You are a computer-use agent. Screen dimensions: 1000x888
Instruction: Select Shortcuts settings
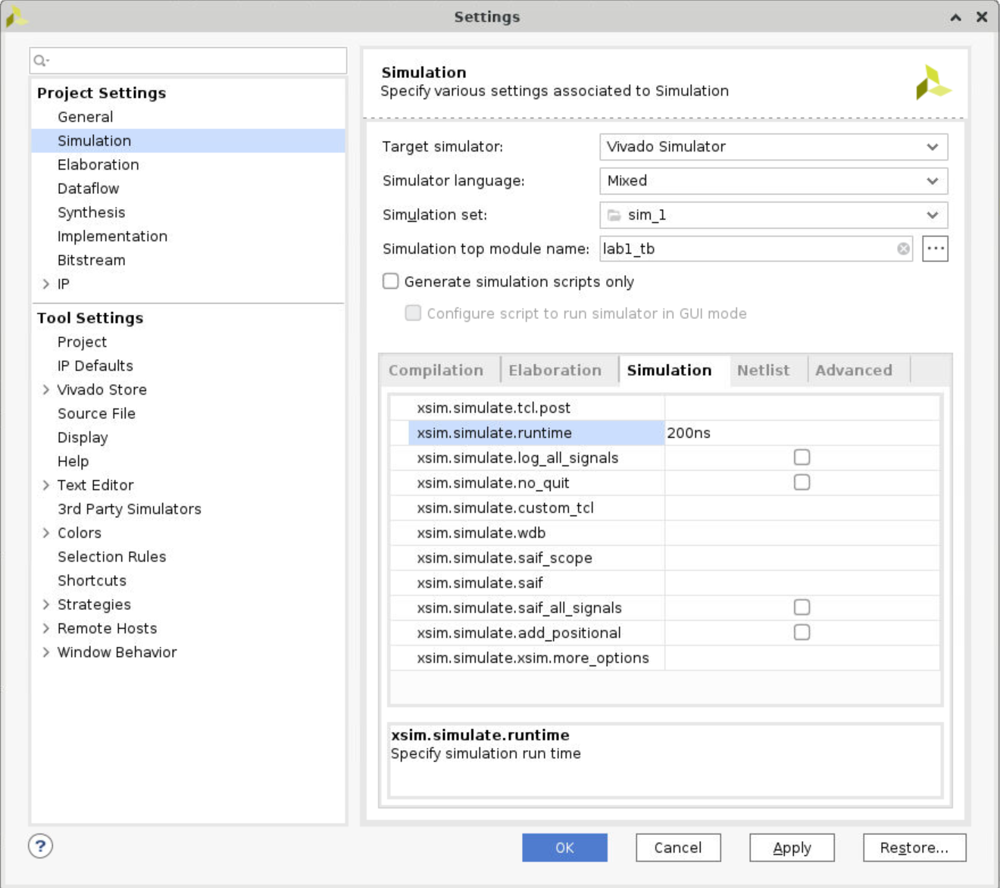coord(92,580)
